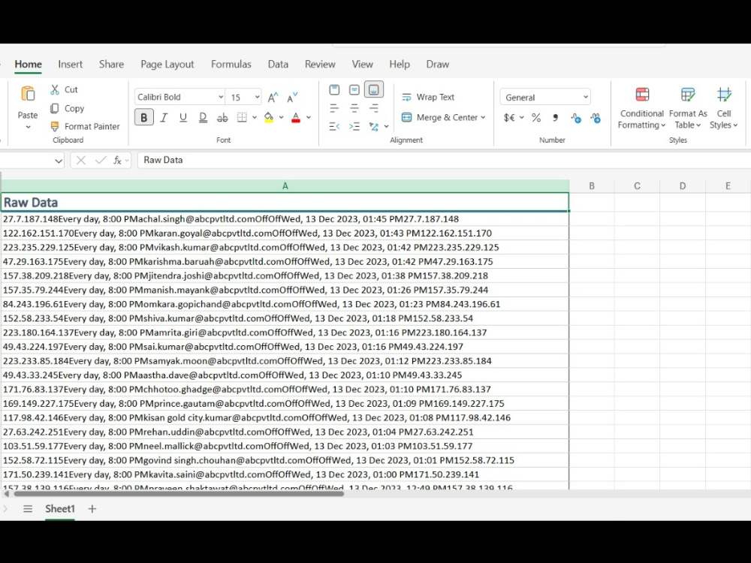Apply Comma style icon

click(556, 118)
